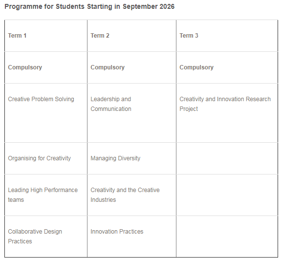Click Organising for Creativity module
282x260 pixels.
tap(39, 158)
